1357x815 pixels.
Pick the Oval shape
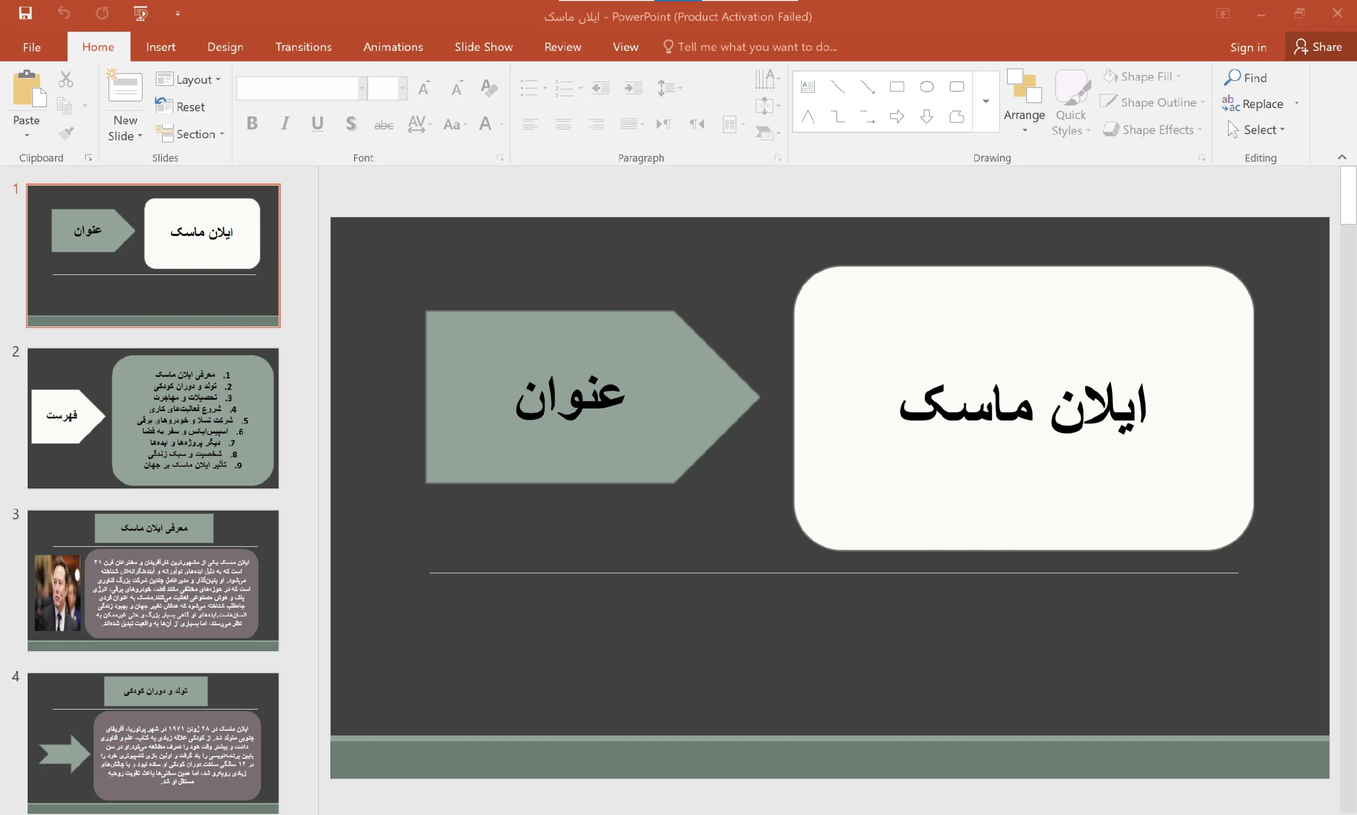tap(927, 86)
